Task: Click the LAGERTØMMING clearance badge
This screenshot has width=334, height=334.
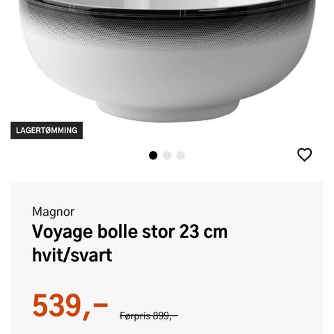Action: 47,130
